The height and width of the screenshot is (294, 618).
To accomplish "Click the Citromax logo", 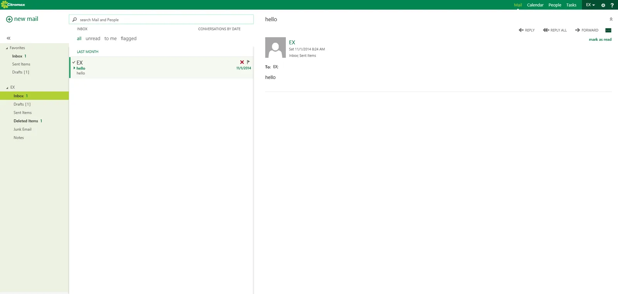I will 13,5.
